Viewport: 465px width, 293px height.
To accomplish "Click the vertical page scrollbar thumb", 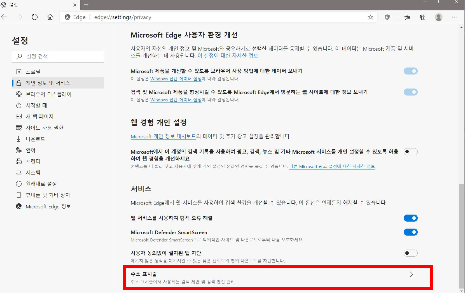I will tap(462, 236).
